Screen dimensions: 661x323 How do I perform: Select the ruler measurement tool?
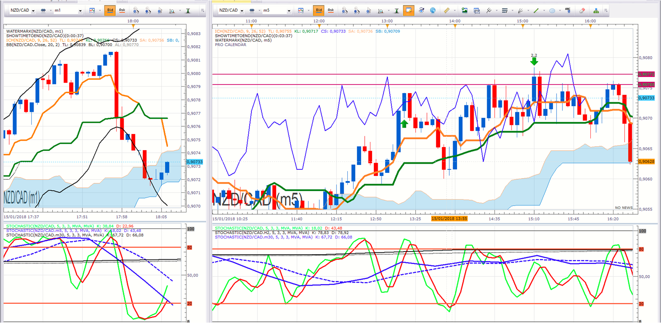[x=446, y=10]
